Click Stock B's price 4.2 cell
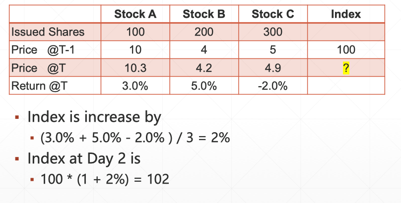Image resolution: width=401 pixels, height=203 pixels. (204, 68)
